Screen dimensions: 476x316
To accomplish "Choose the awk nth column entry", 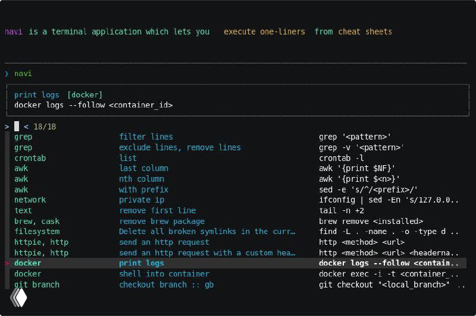I will tap(141, 179).
